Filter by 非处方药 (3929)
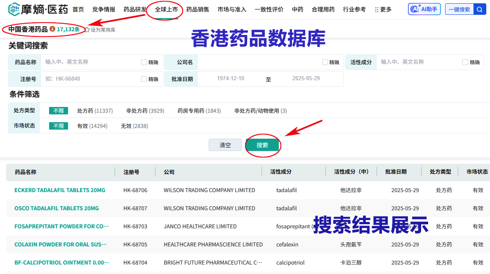 tap(145, 111)
